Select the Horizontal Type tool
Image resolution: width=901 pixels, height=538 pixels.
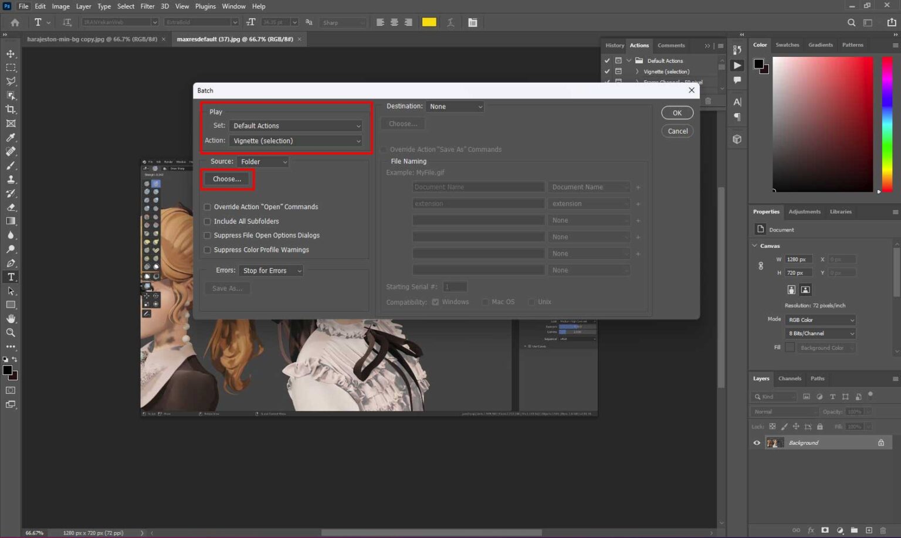[11, 277]
